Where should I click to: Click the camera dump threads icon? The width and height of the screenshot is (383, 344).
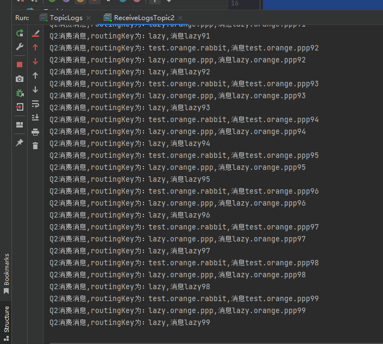pyautogui.click(x=20, y=79)
